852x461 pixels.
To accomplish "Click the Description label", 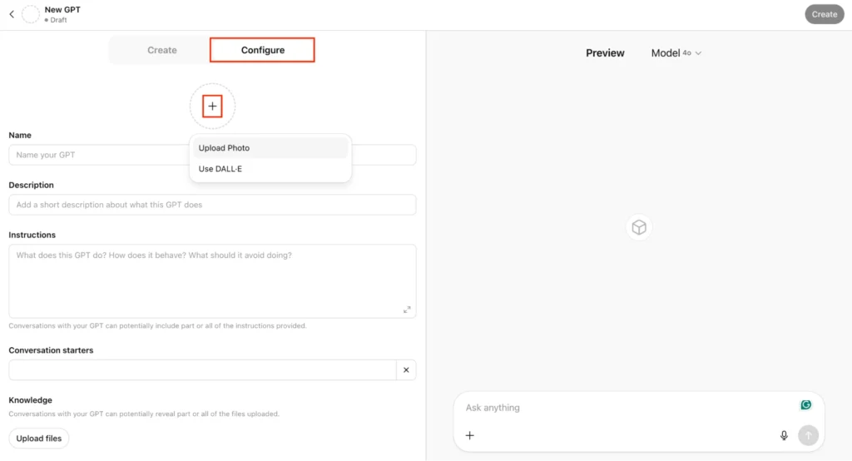I will (31, 185).
